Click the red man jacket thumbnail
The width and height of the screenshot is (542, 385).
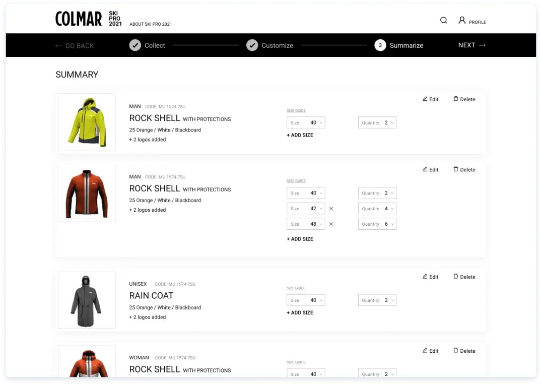[87, 192]
